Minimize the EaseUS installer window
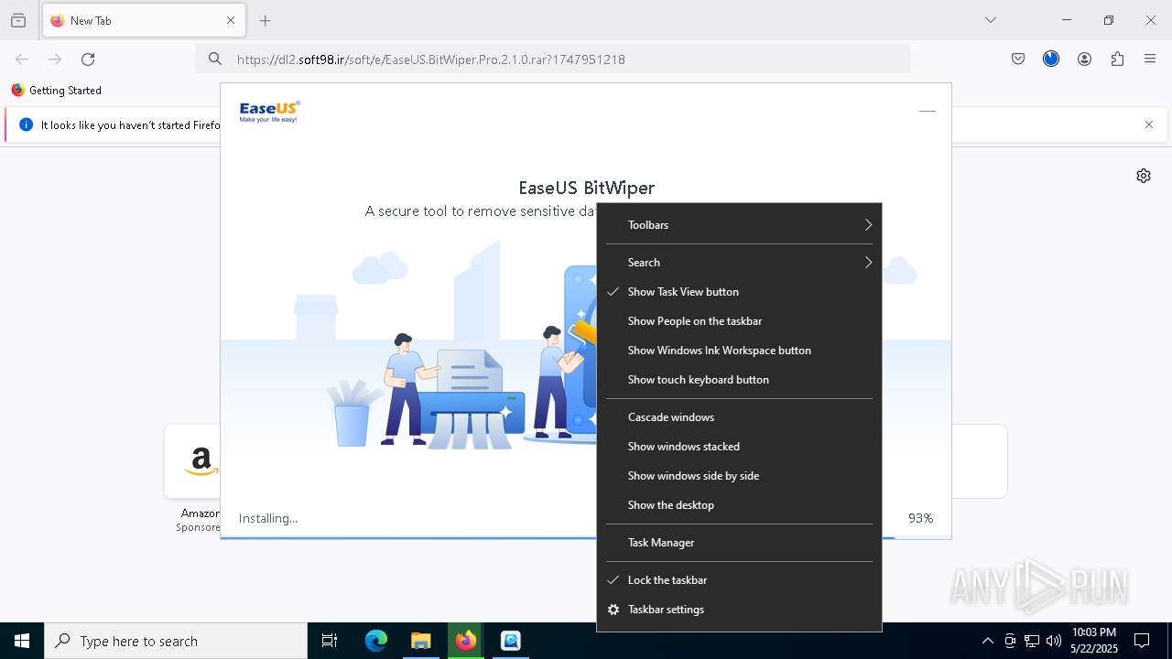Screen dimensions: 1172x659 (x=928, y=111)
